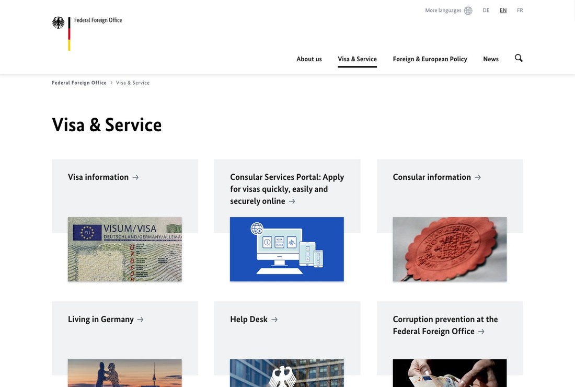This screenshot has width=575, height=387.
Task: Open the Living in Germany heading link
Action: [101, 320]
